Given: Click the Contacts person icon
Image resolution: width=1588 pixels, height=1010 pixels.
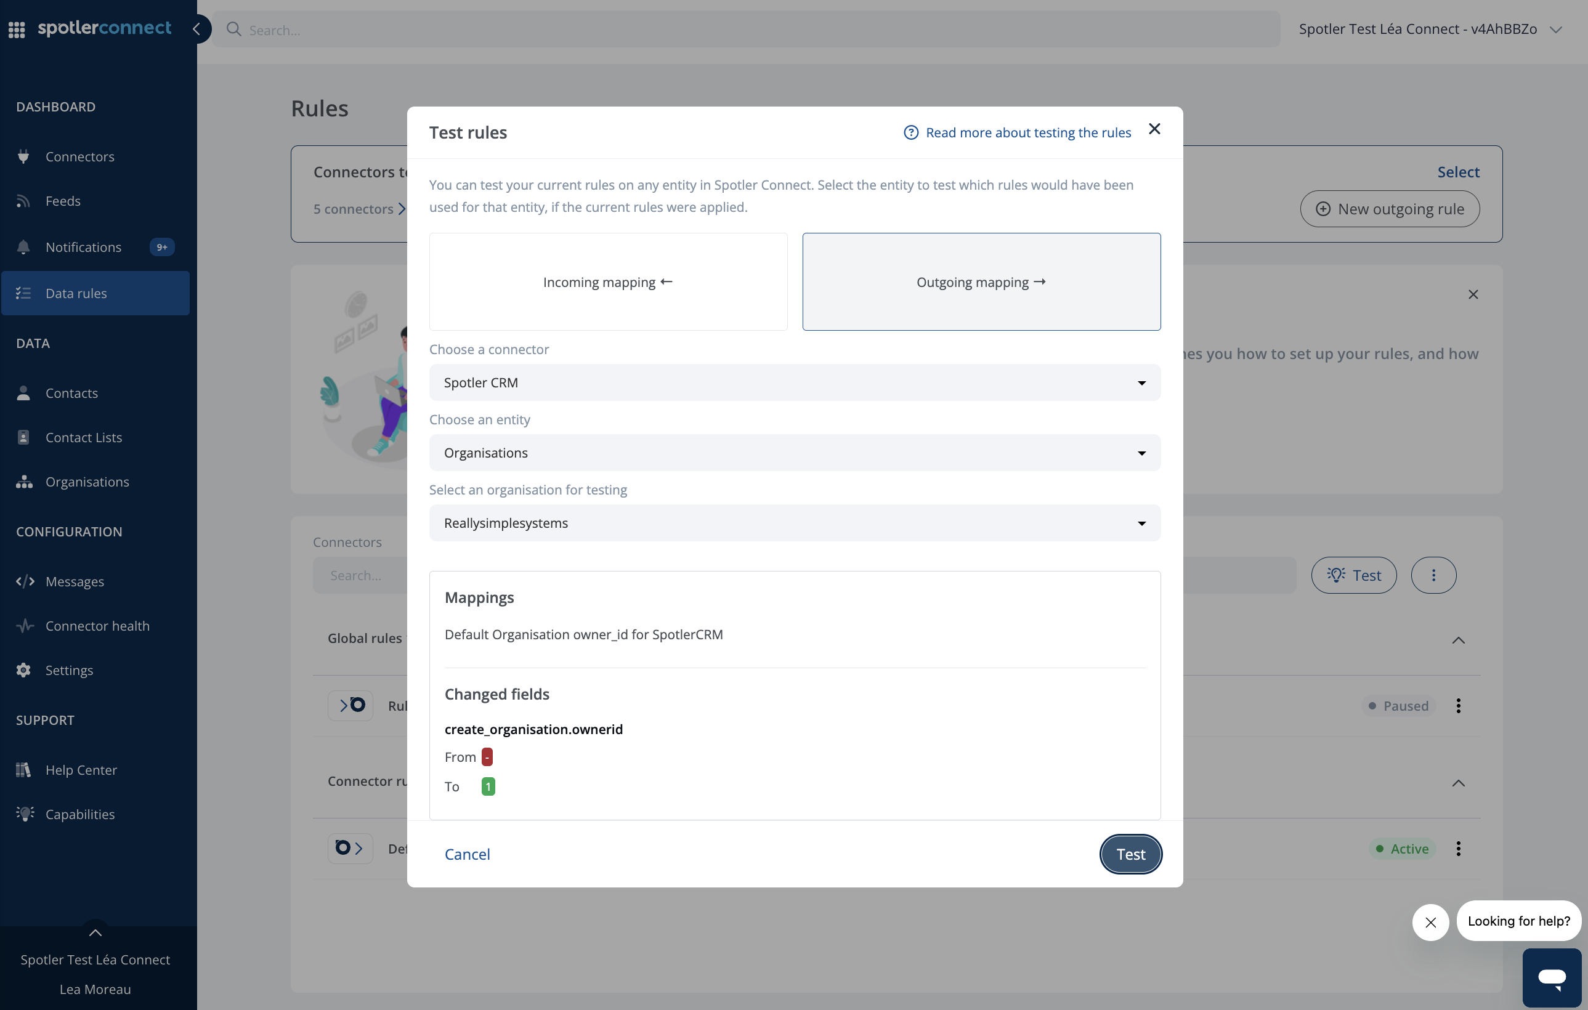Looking at the screenshot, I should point(24,392).
